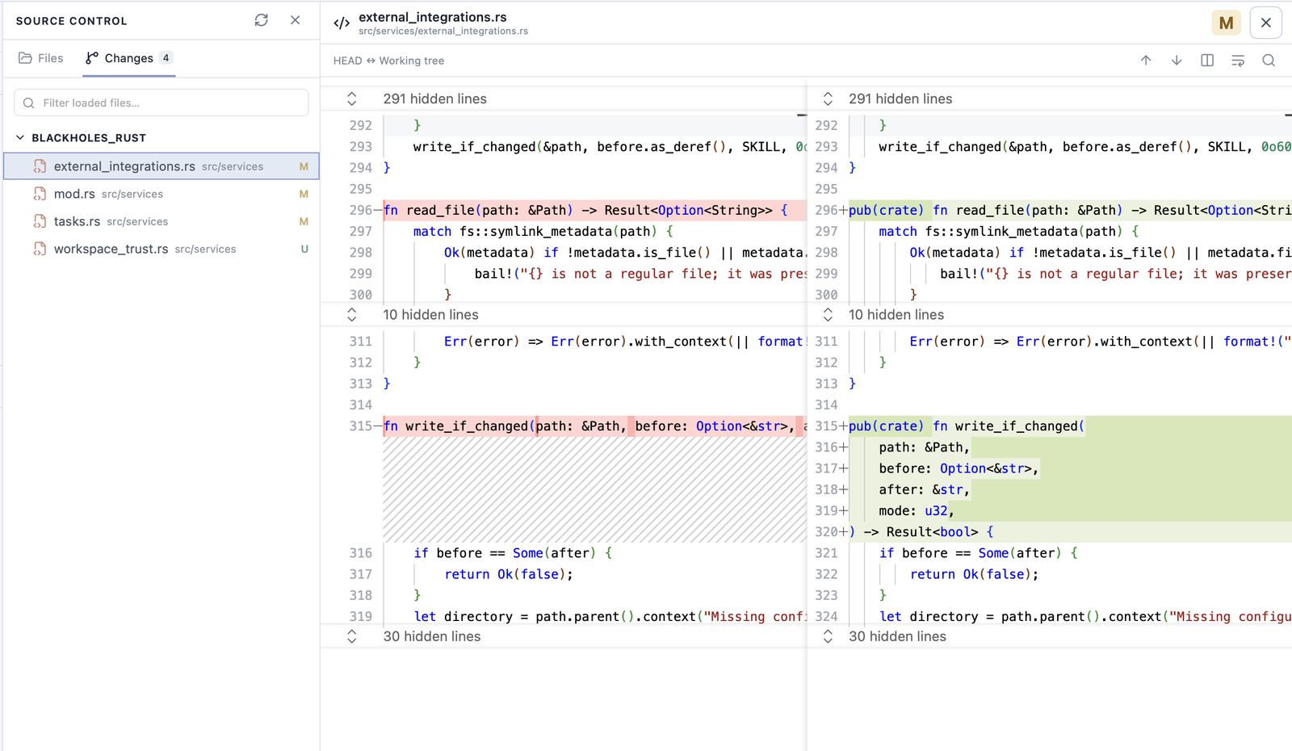Viewport: 1292px width, 751px height.
Task: Go to previous change with up arrow
Action: 1146,61
